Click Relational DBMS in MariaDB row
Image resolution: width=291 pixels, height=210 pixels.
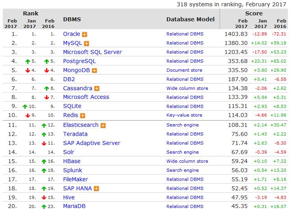click(x=185, y=206)
